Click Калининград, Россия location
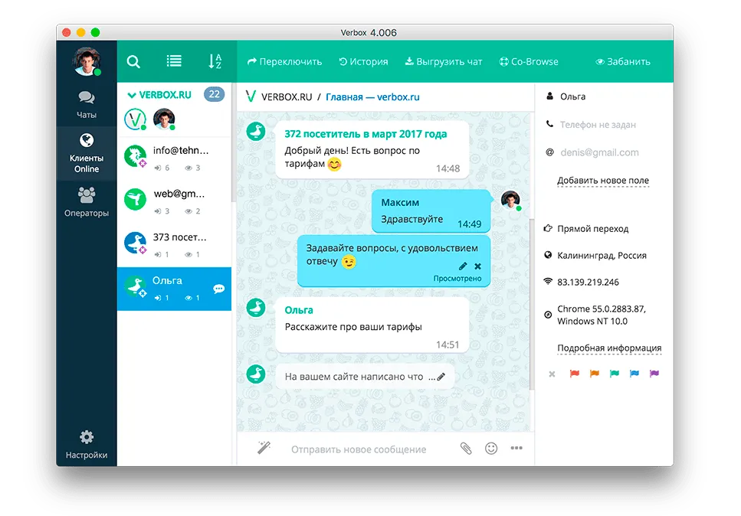Viewport: 741px width, 516px height. 602,256
